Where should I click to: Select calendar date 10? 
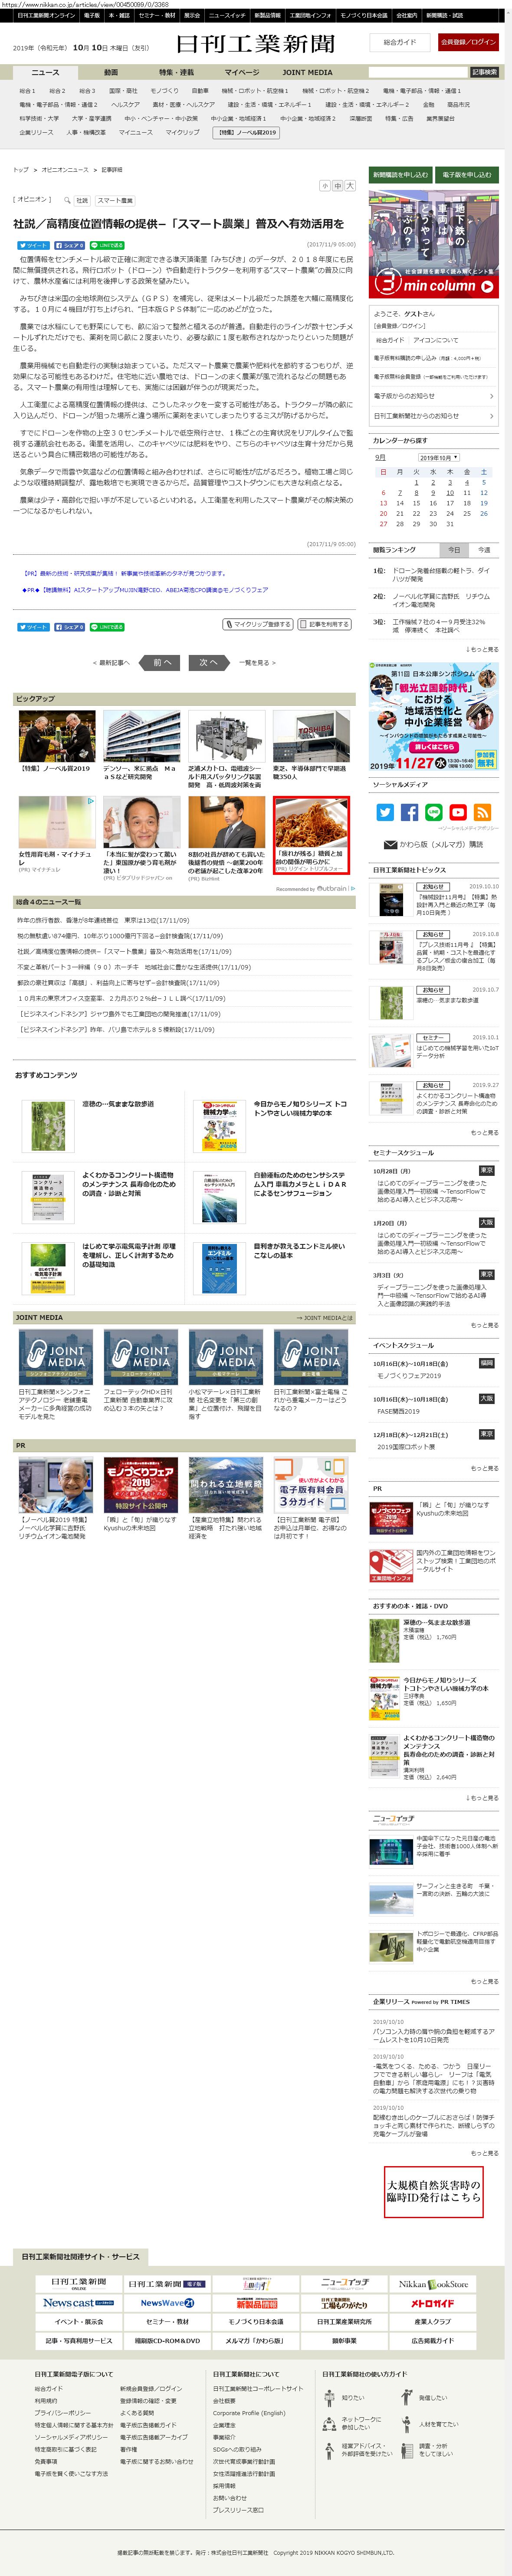point(450,493)
